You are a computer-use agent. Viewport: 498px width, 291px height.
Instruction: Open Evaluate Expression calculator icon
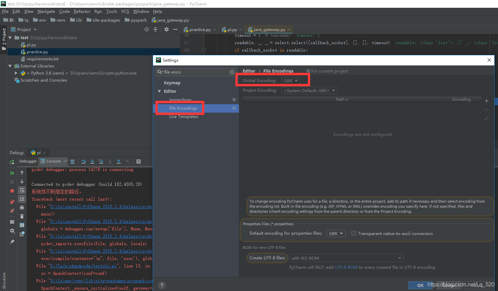(x=139, y=162)
